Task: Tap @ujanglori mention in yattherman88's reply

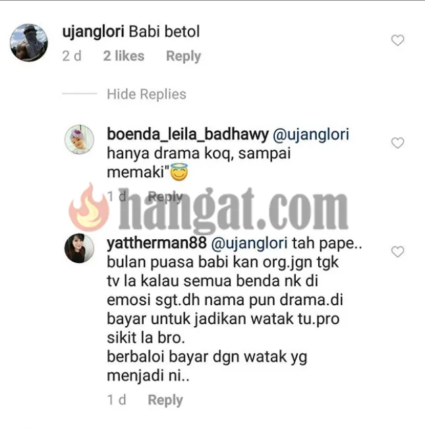Action: pos(250,243)
